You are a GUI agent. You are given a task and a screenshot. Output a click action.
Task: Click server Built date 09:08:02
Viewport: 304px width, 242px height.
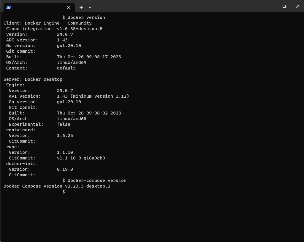[x=89, y=113]
